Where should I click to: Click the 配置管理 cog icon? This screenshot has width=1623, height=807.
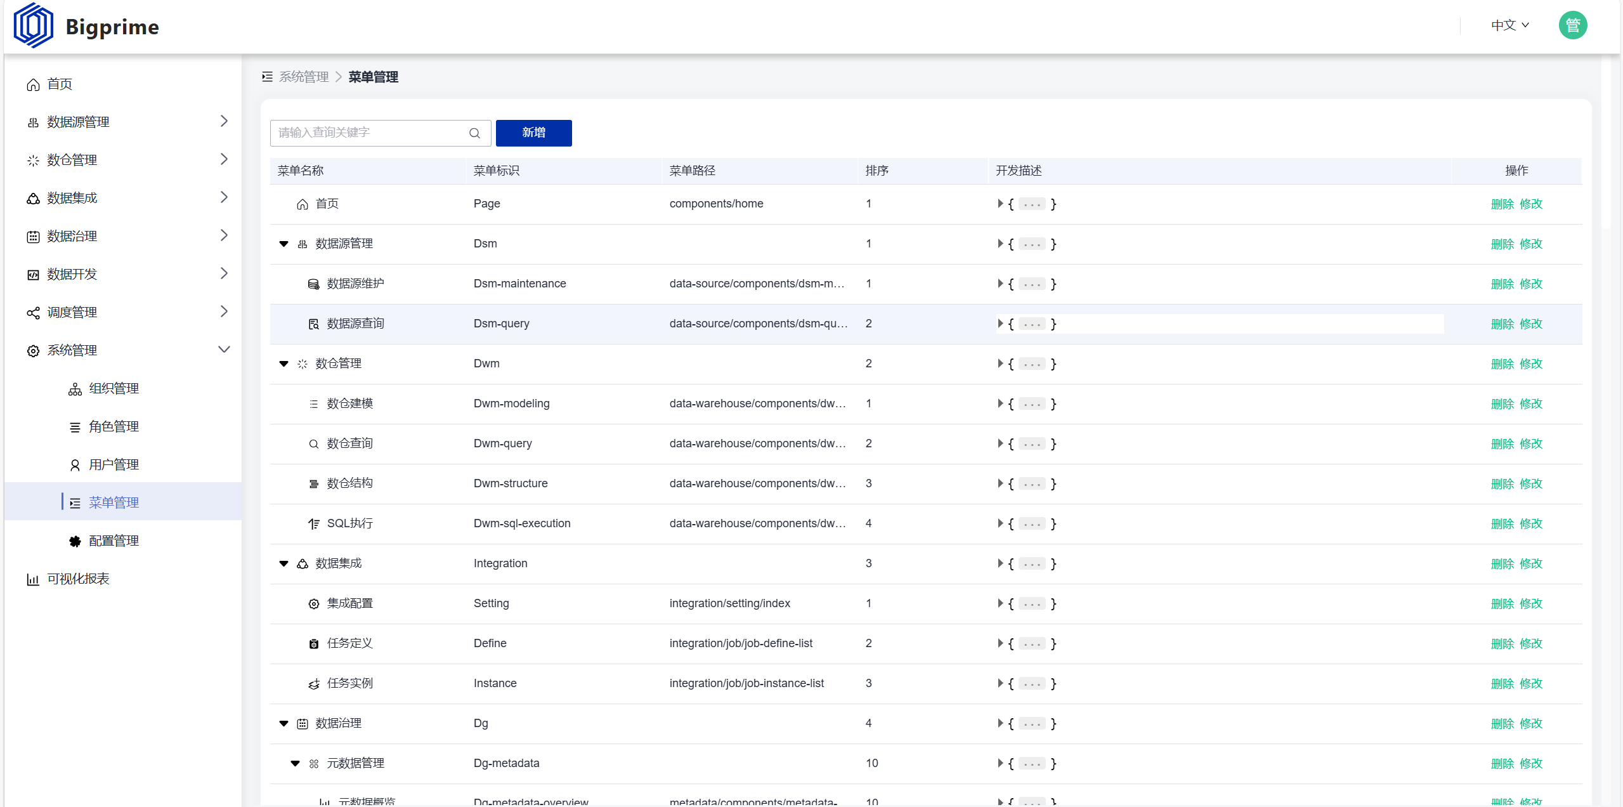[x=75, y=541]
